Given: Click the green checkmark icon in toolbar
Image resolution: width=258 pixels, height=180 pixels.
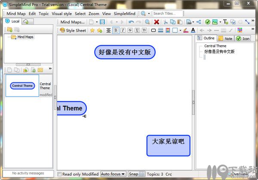Looking at the screenshot, I should (x=208, y=22).
